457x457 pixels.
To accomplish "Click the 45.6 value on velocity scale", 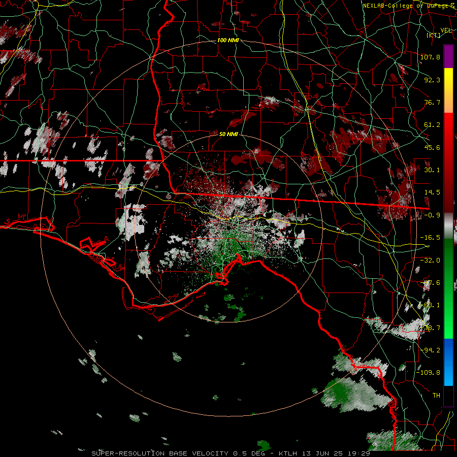I will coord(432,147).
